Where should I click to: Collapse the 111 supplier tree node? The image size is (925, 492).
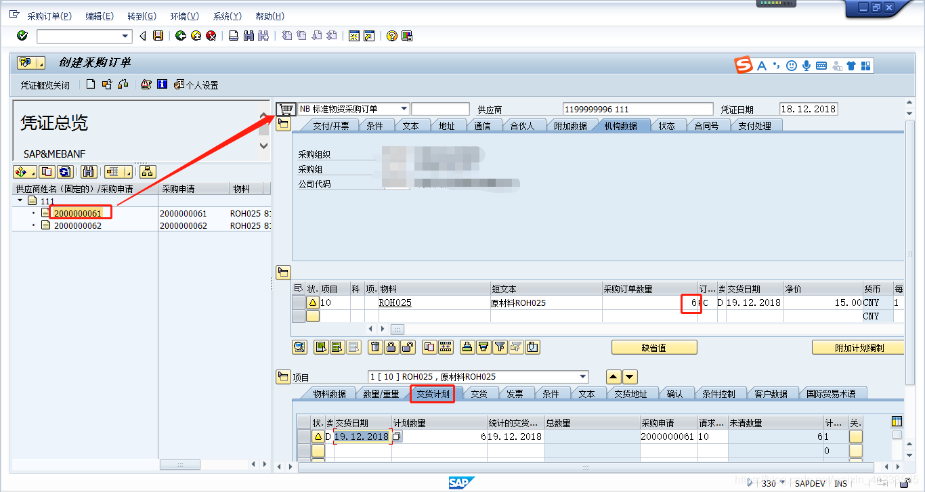click(20, 201)
